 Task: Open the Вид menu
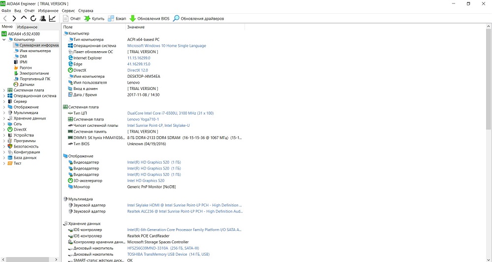coord(18,11)
